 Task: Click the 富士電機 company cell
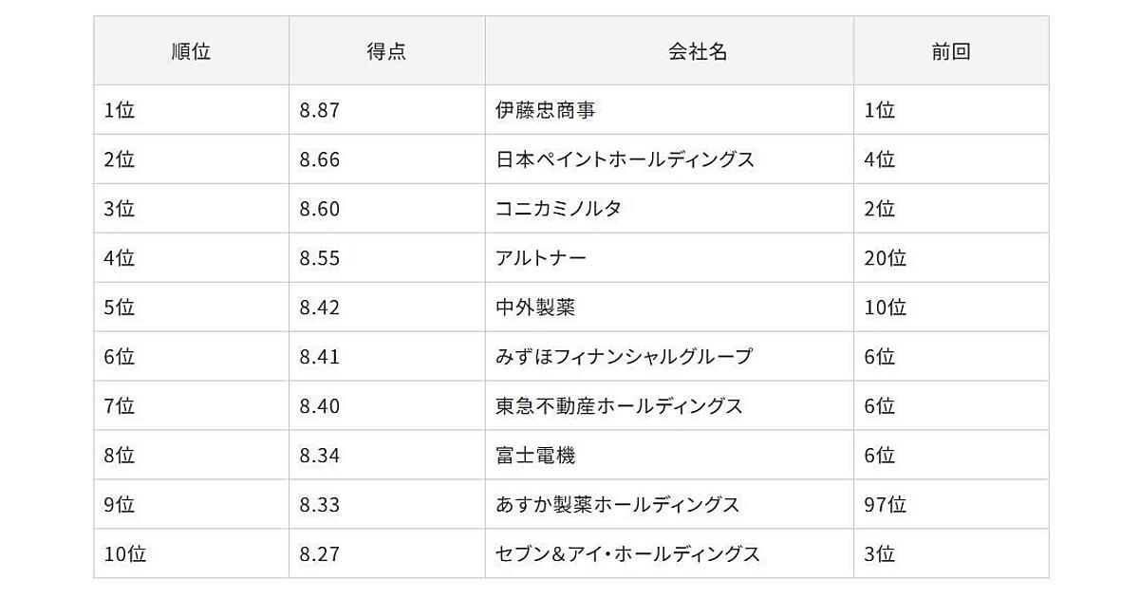click(x=535, y=456)
